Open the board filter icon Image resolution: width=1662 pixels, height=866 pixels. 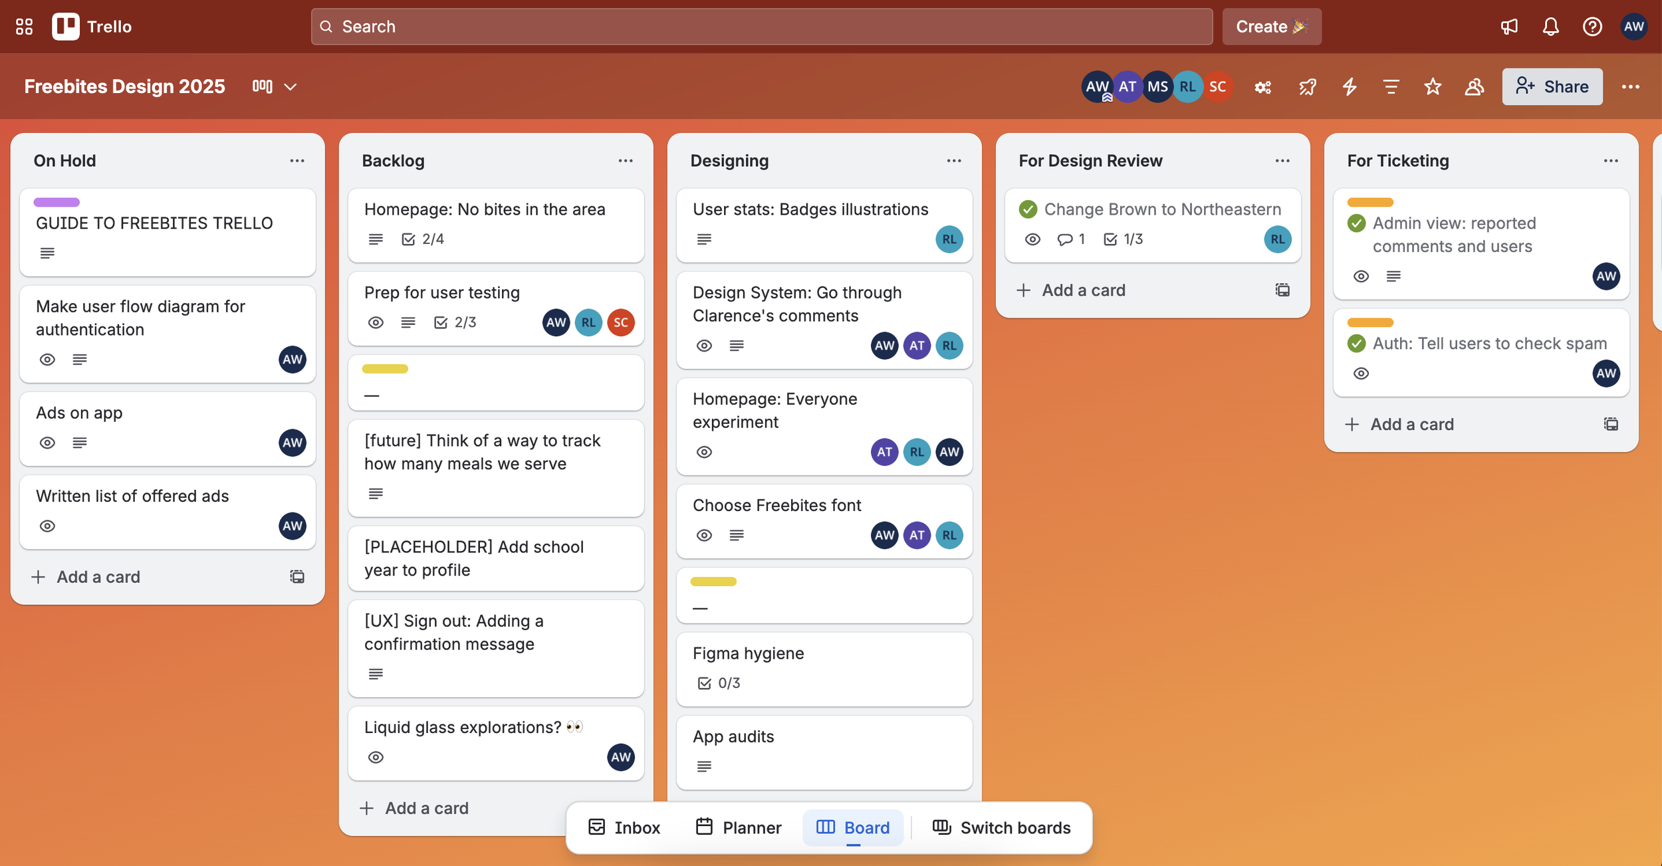click(1391, 87)
